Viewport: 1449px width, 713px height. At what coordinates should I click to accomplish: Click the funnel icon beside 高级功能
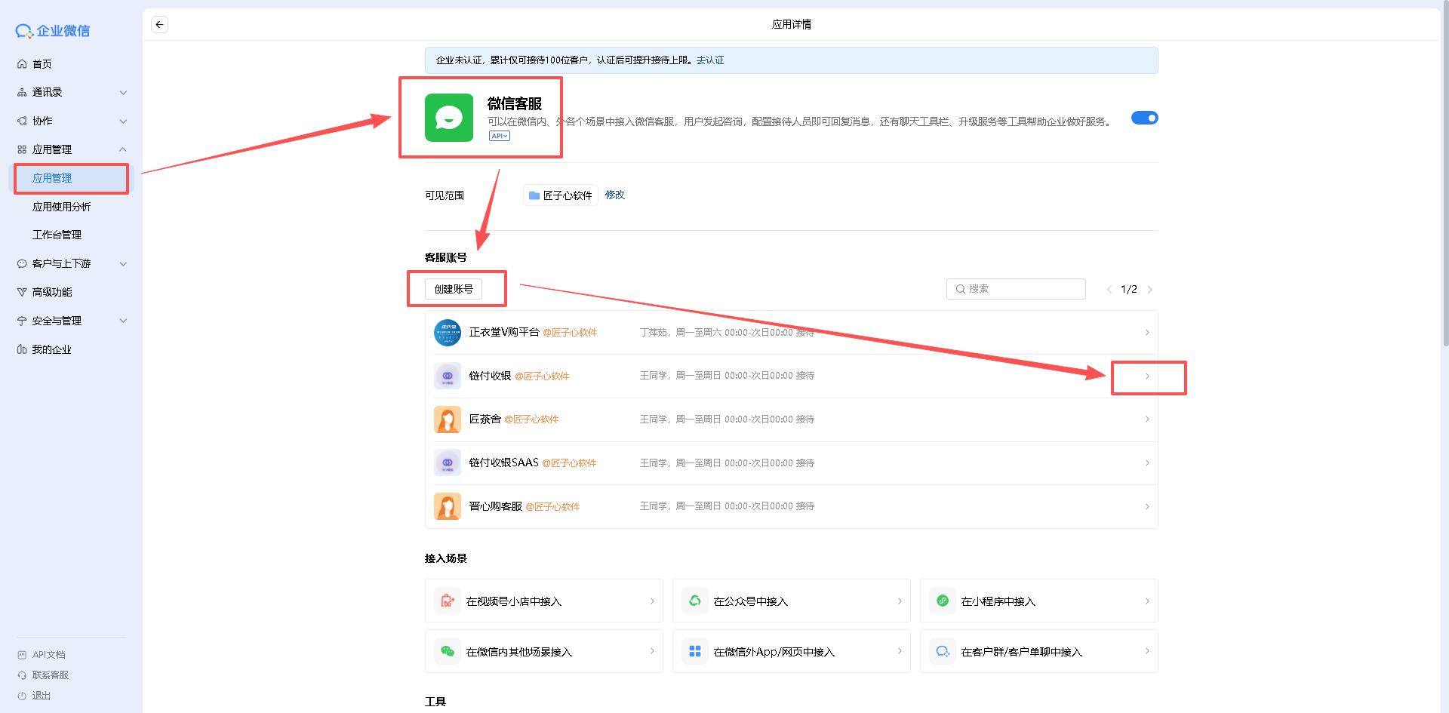(22, 292)
